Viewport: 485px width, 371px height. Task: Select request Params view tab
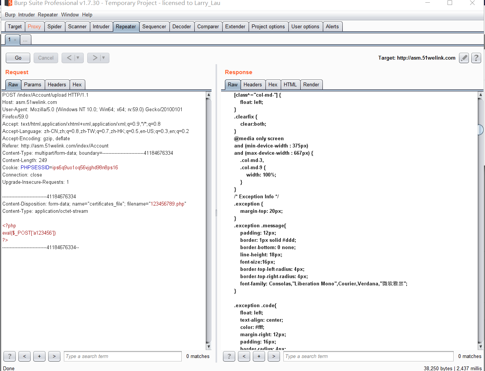[x=33, y=84]
